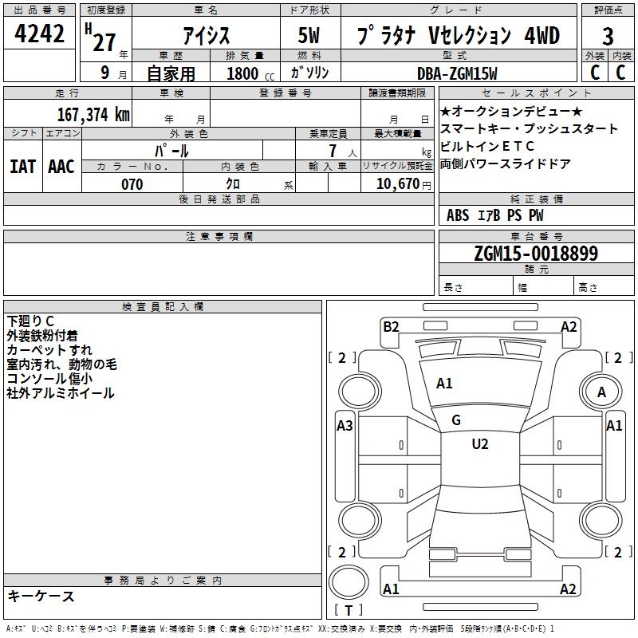Click inspector note 下廻りC
Viewport: 638px width, 638px height.
pos(30,321)
